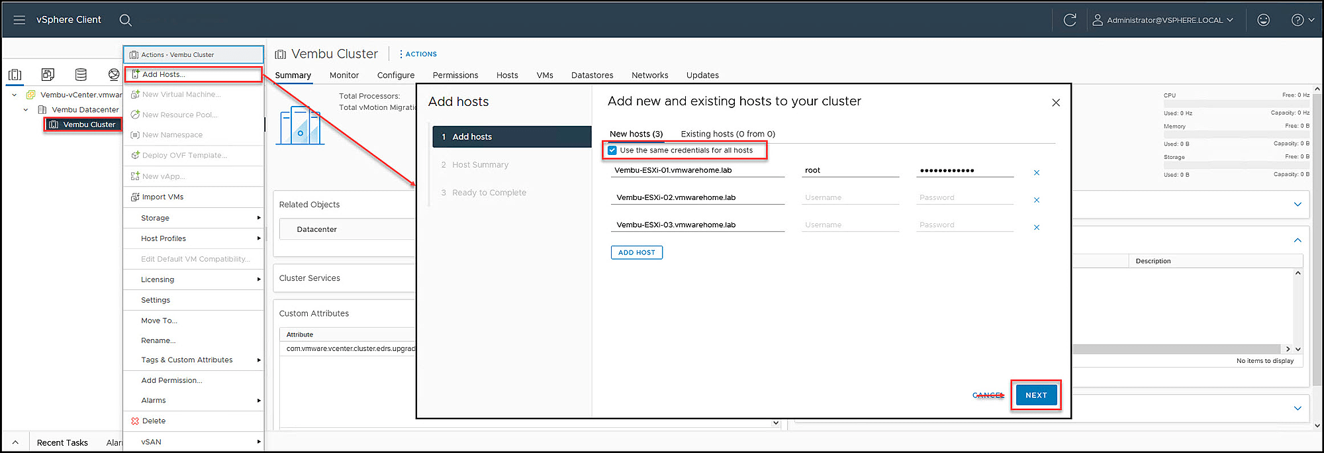Click the Import VMs icon
The image size is (1324, 453).
tap(135, 197)
